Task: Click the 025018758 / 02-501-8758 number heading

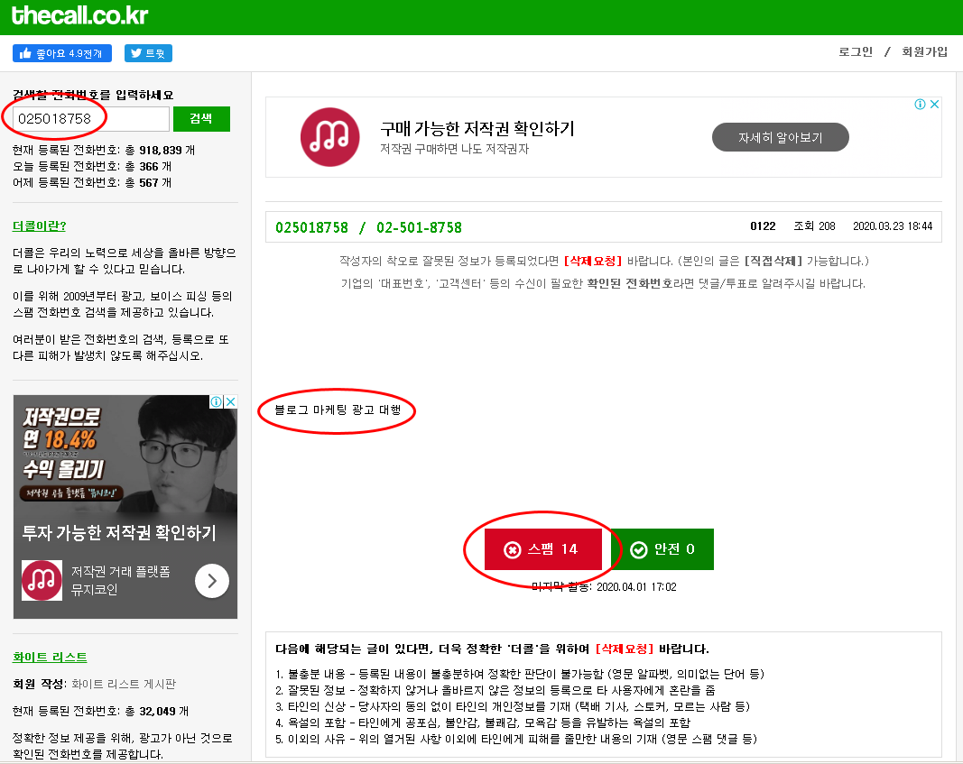Action: click(x=368, y=227)
